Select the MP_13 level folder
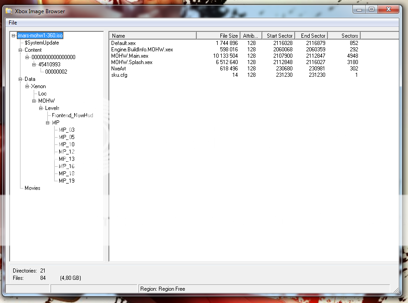This screenshot has height=303, width=408. pyautogui.click(x=66, y=159)
